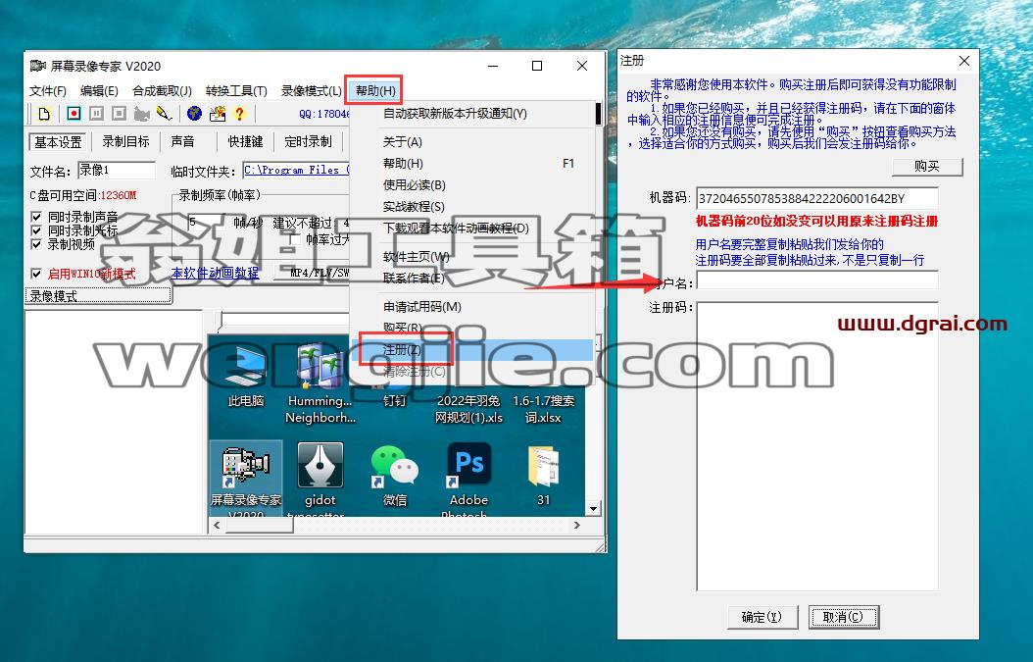Open the 编辑(E) menu
The image size is (1033, 662).
(x=99, y=90)
